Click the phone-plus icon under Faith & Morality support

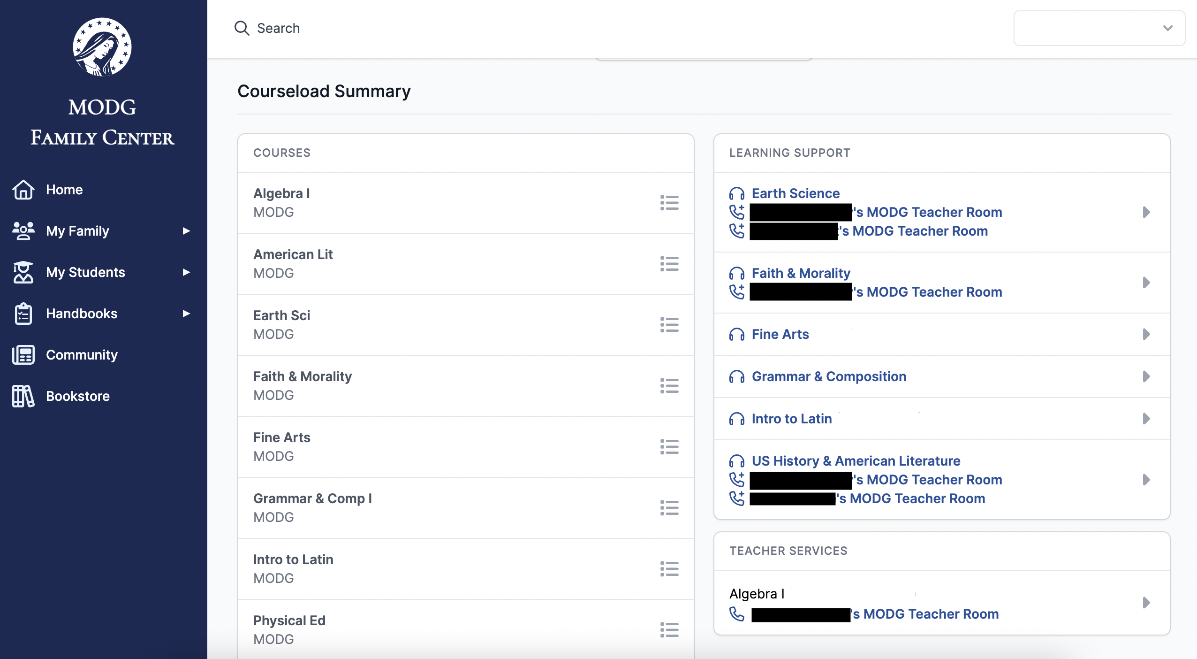coord(737,292)
